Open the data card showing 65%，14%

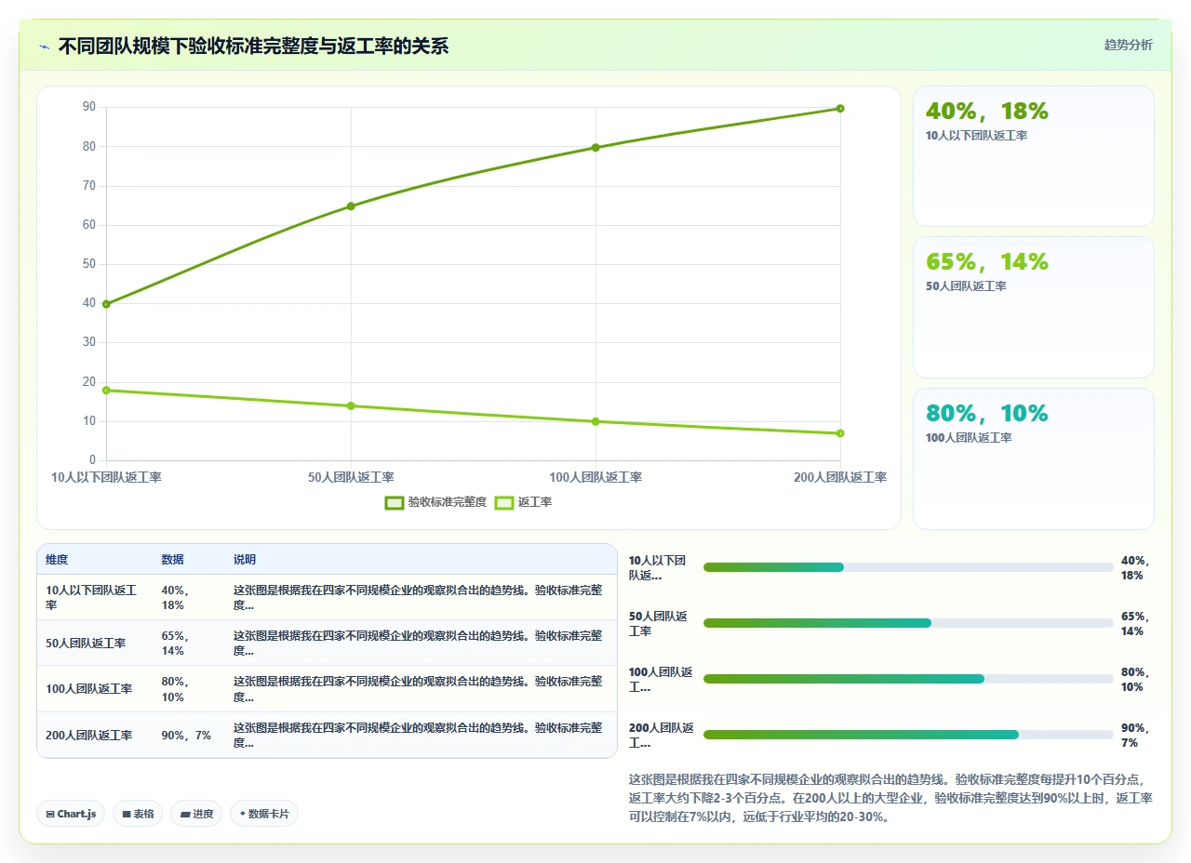click(x=1034, y=308)
